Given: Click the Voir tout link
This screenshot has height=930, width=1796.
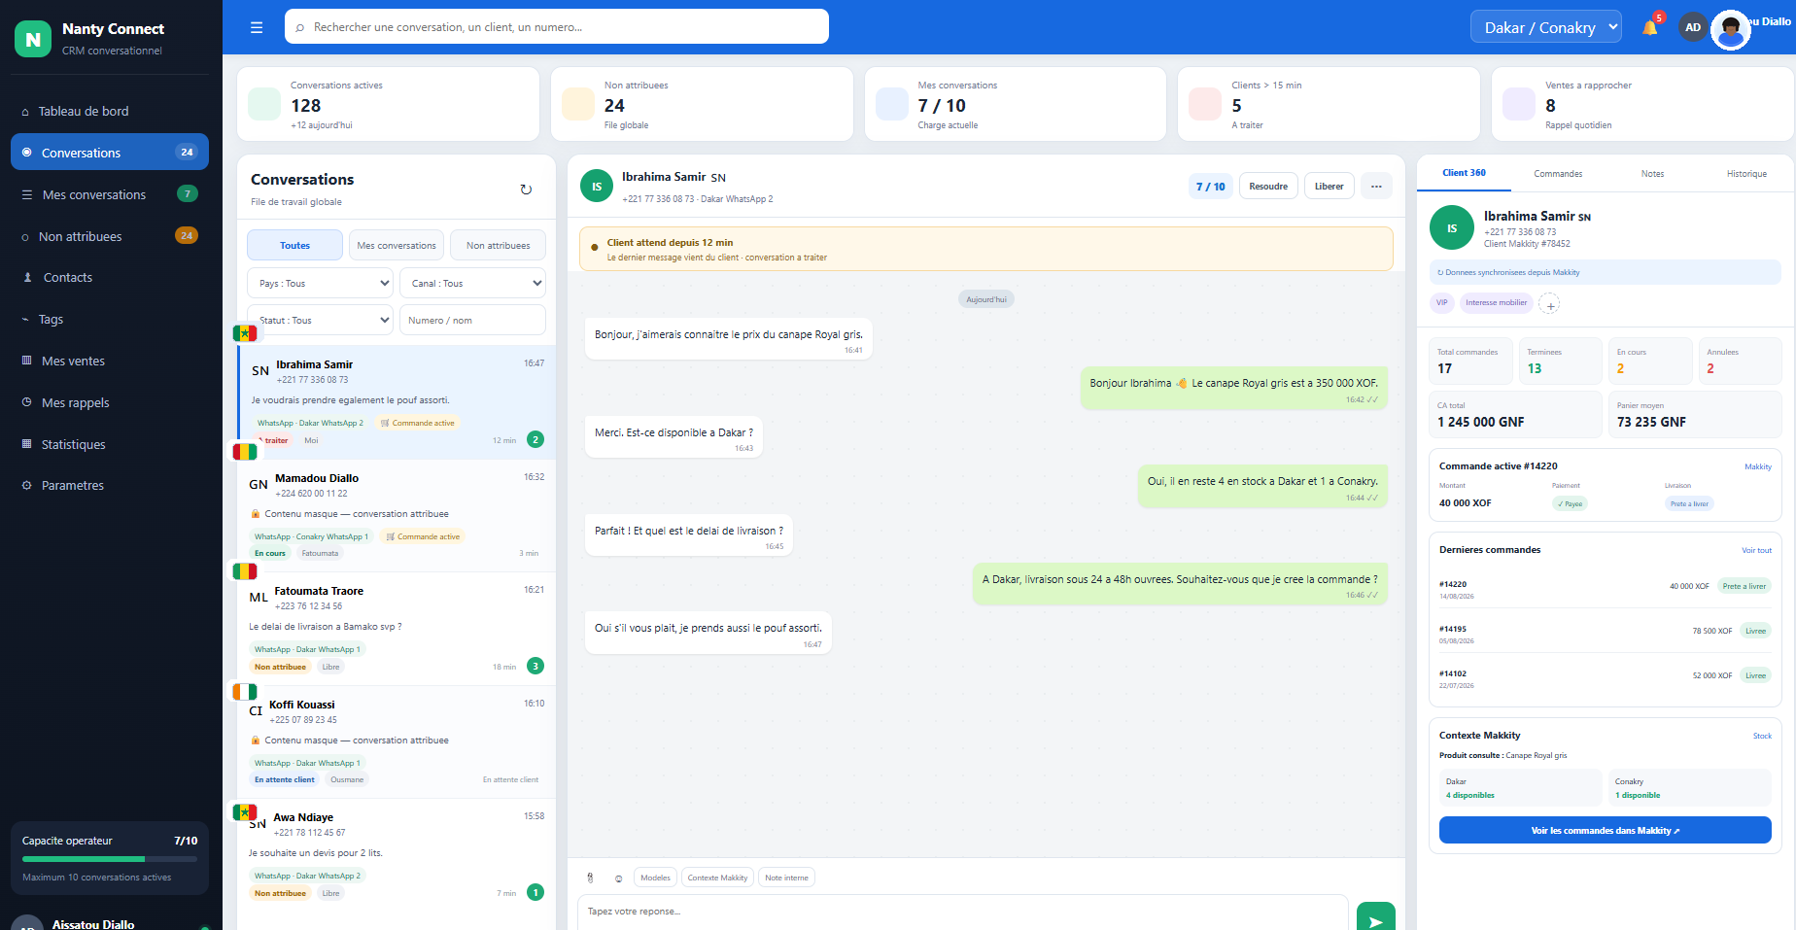Looking at the screenshot, I should click(1756, 550).
